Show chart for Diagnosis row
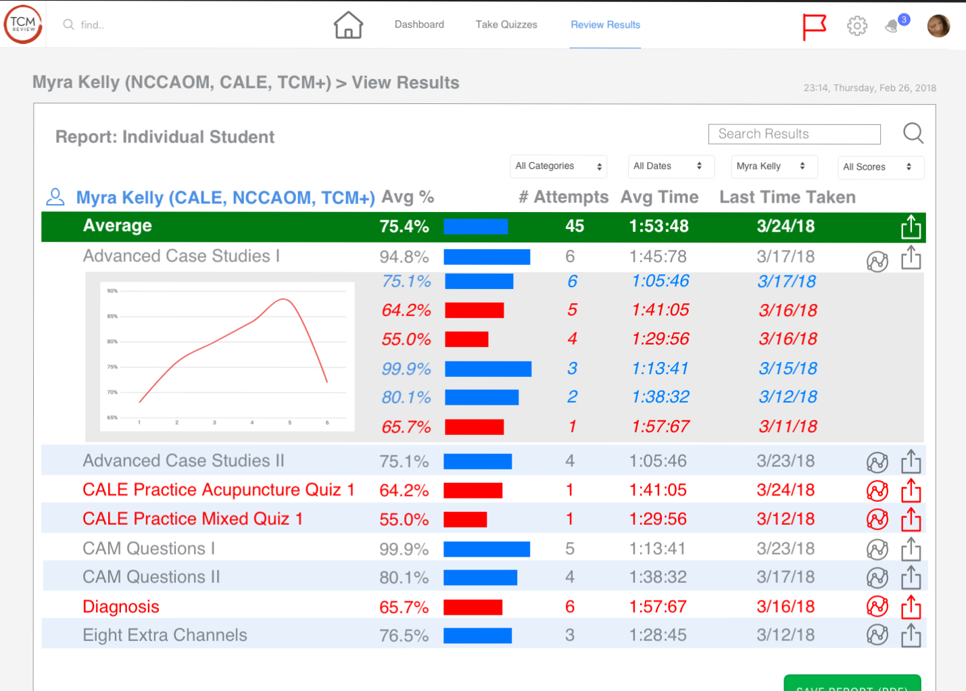 tap(877, 607)
